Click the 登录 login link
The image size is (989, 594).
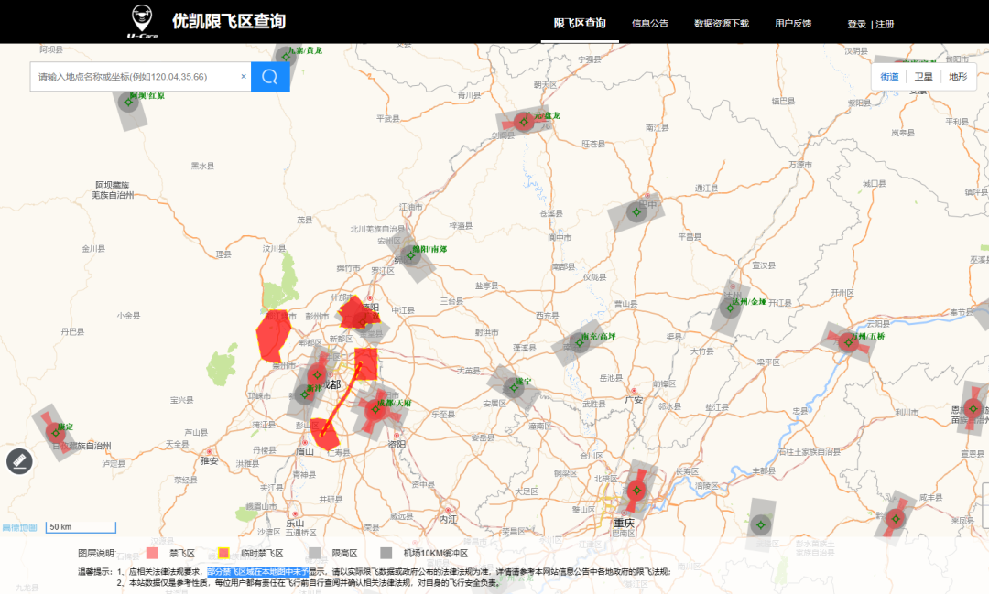coord(856,24)
